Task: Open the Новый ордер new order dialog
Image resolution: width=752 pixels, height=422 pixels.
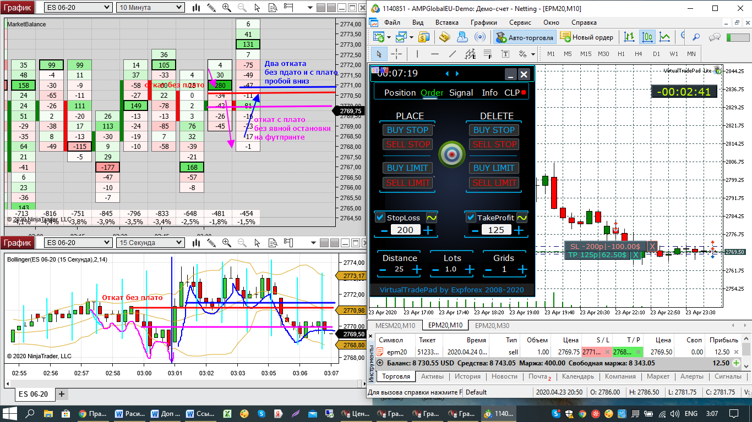Action: point(587,37)
